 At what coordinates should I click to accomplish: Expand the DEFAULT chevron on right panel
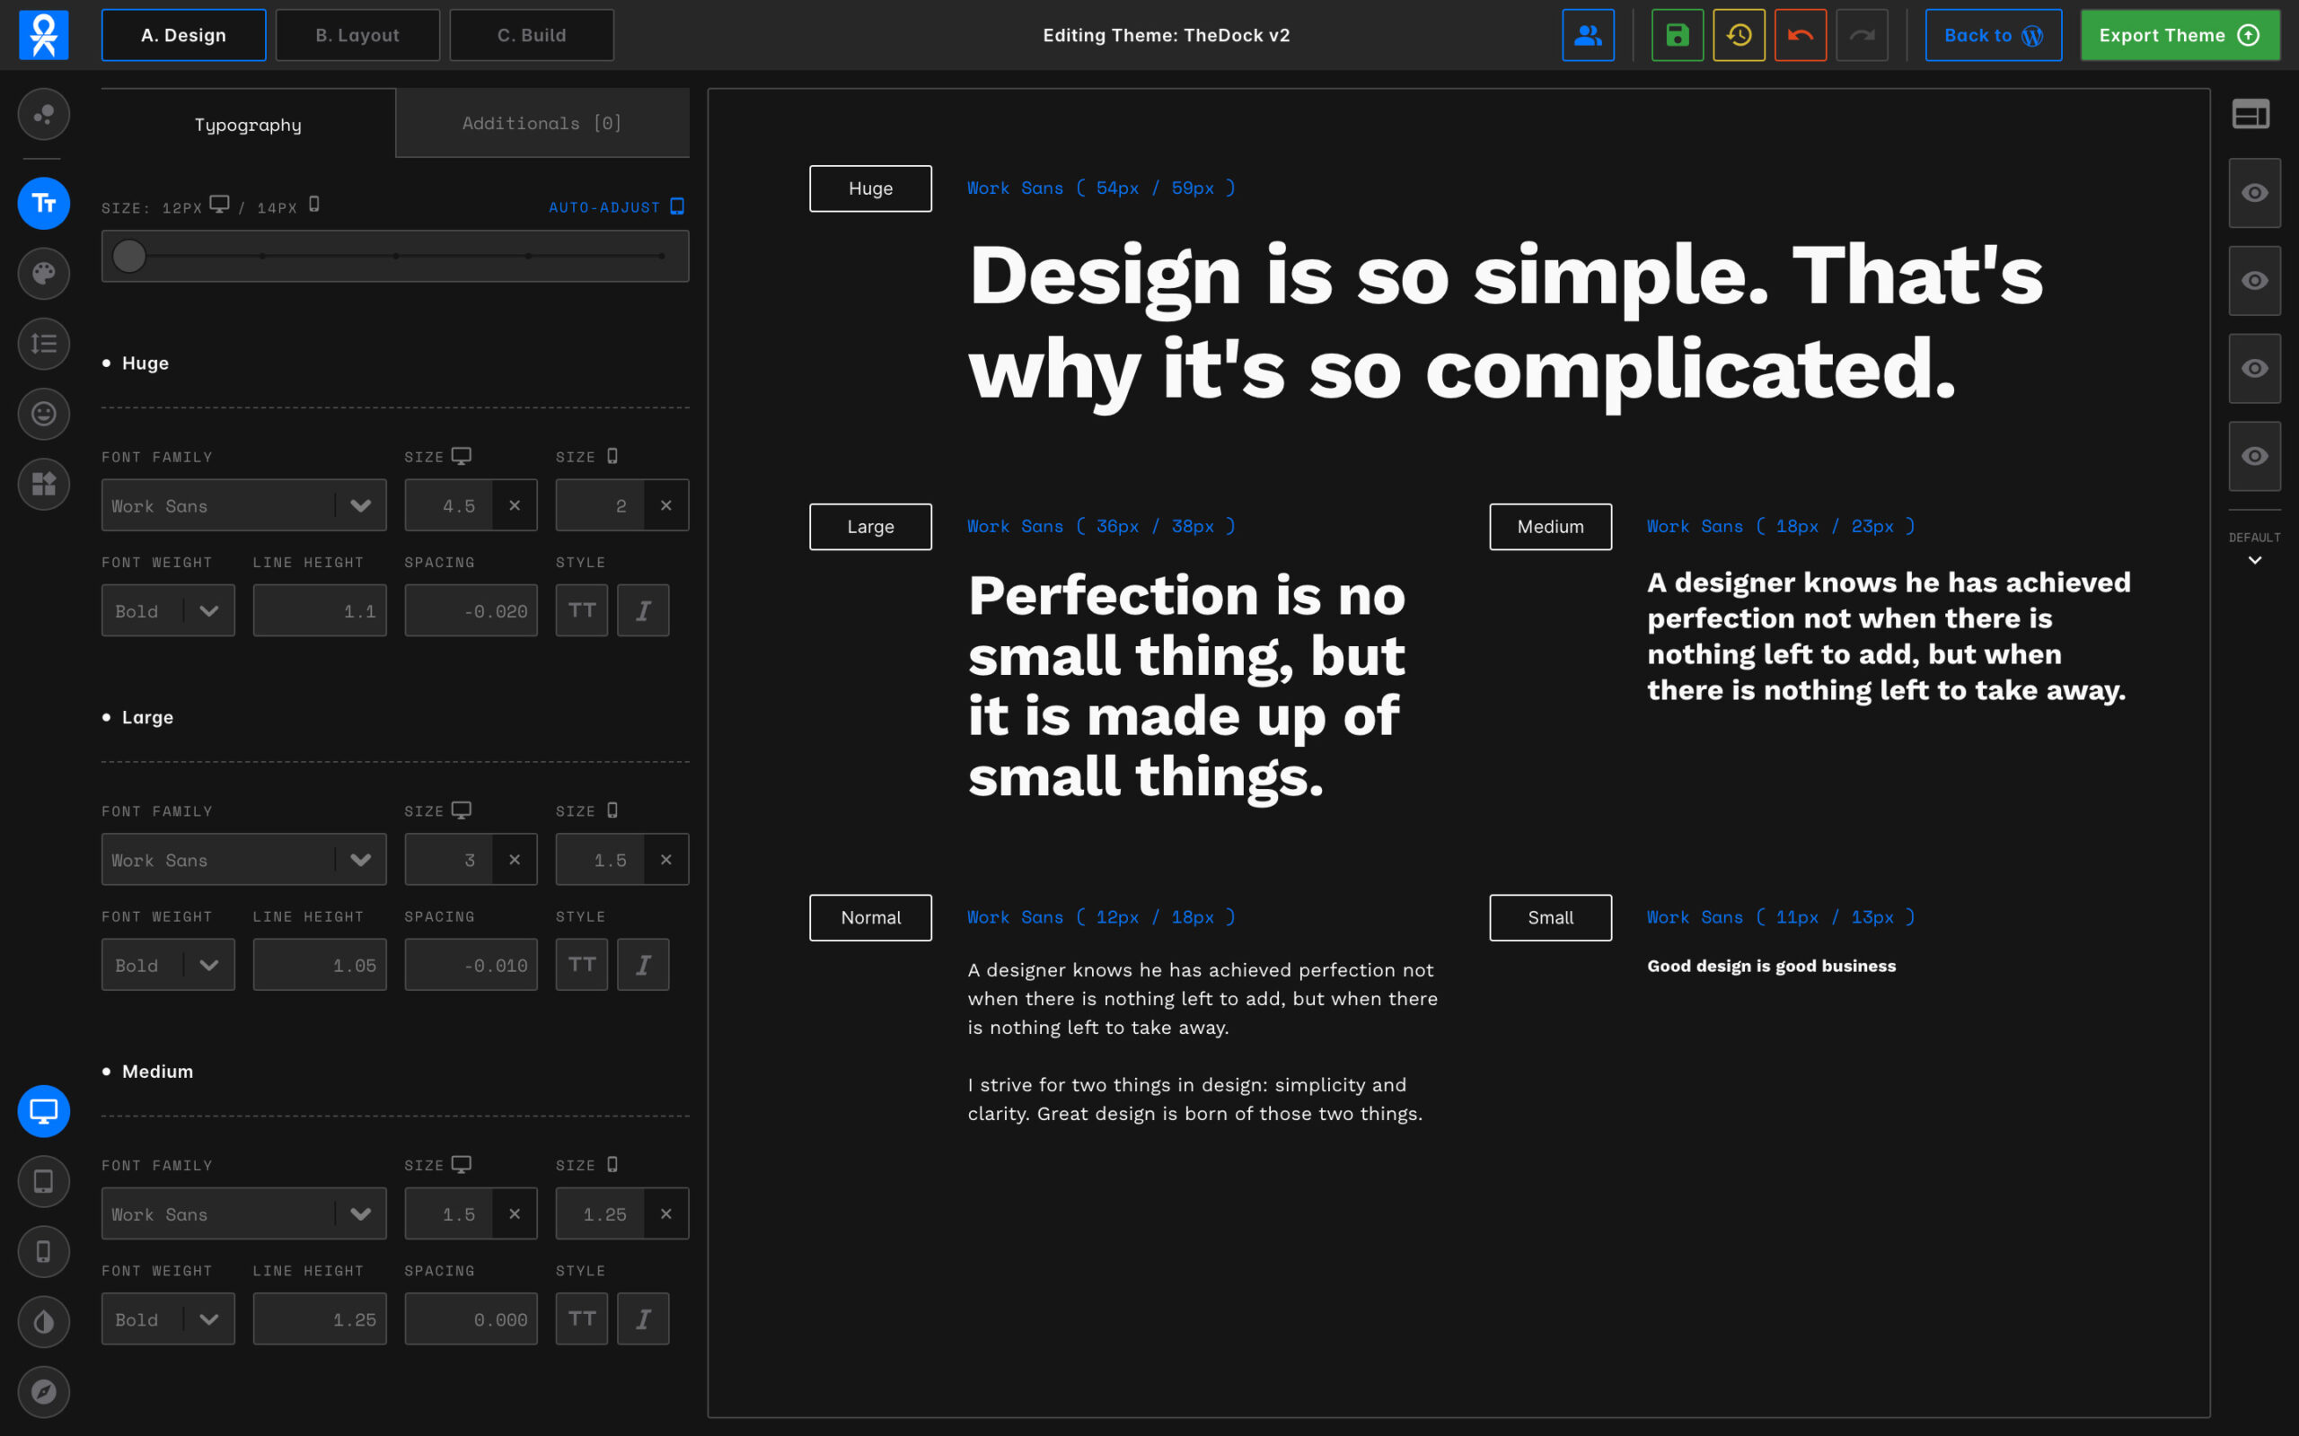click(2254, 560)
